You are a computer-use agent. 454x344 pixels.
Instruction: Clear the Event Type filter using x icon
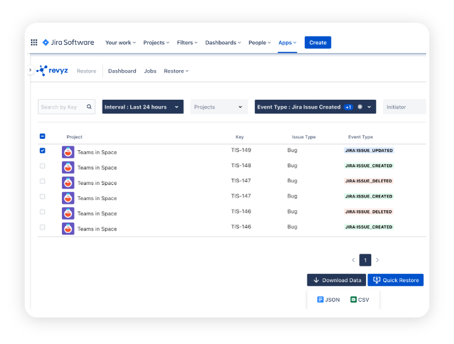[x=360, y=107]
